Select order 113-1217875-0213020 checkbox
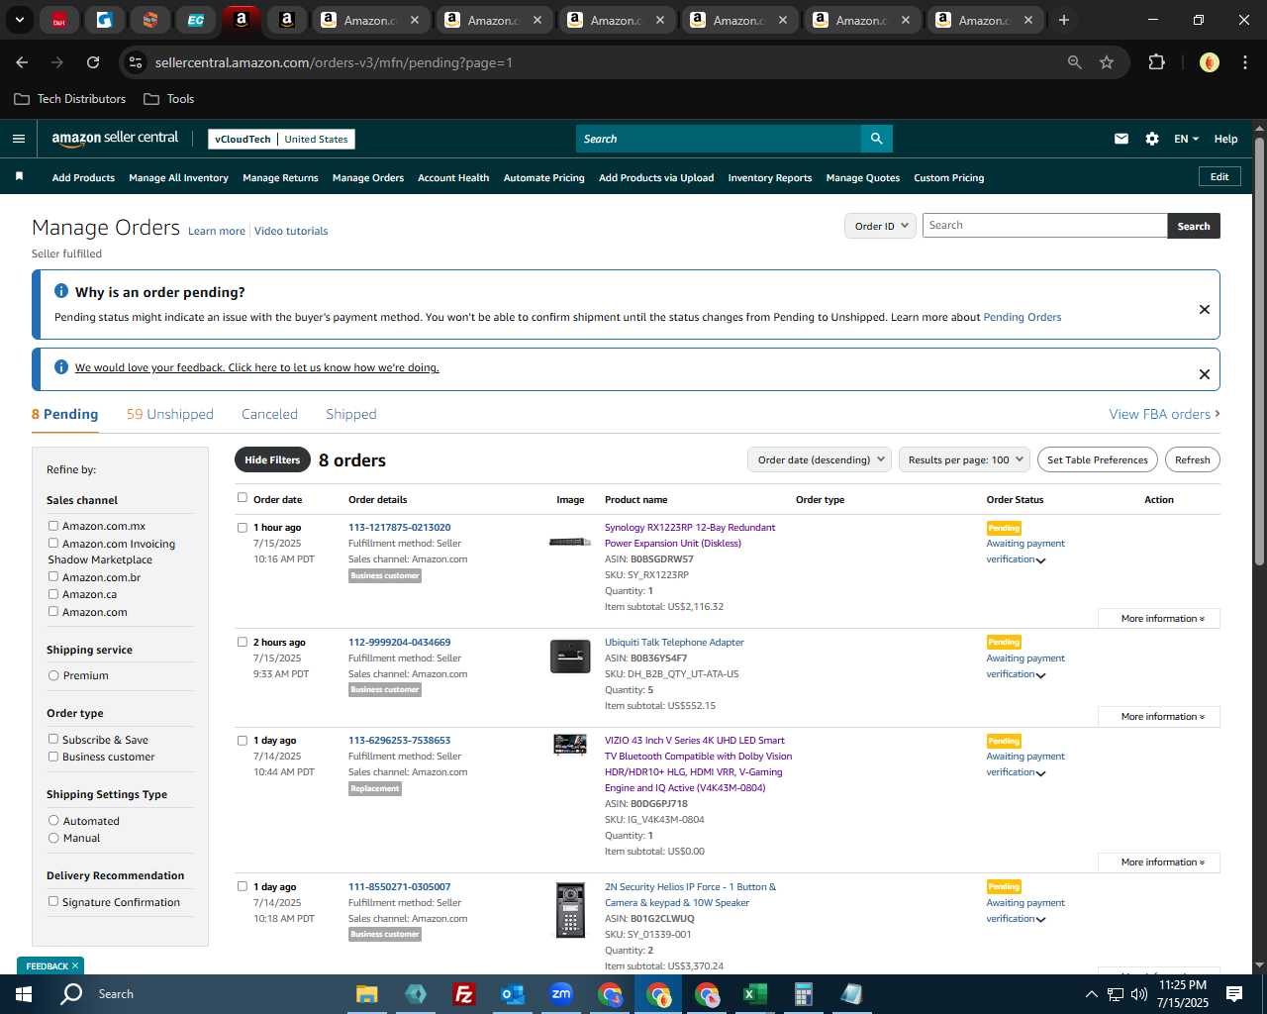The image size is (1267, 1014). point(243,528)
